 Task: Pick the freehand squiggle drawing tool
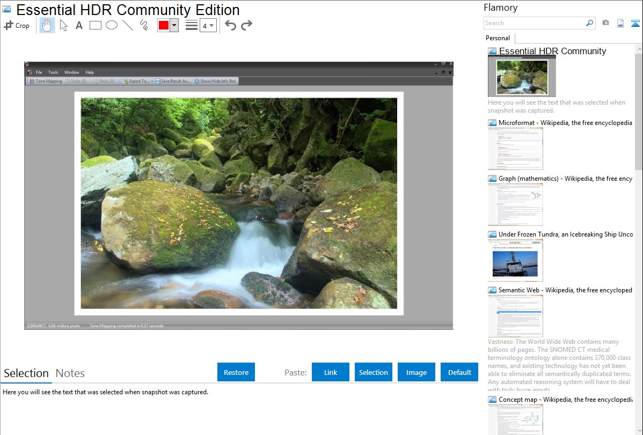pyautogui.click(x=144, y=25)
